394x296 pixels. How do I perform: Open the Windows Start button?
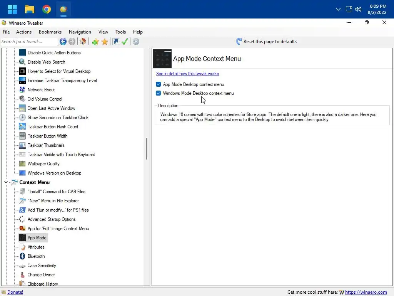[x=12, y=9]
